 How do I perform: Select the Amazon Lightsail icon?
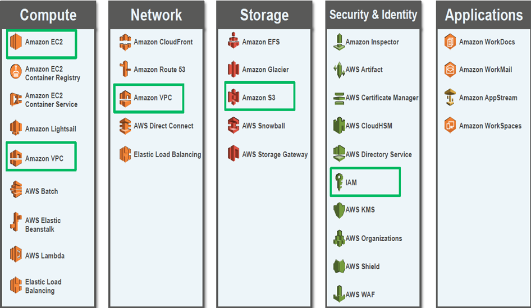pyautogui.click(x=16, y=128)
